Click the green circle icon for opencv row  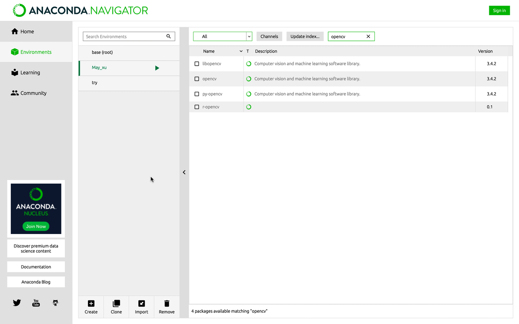[249, 79]
